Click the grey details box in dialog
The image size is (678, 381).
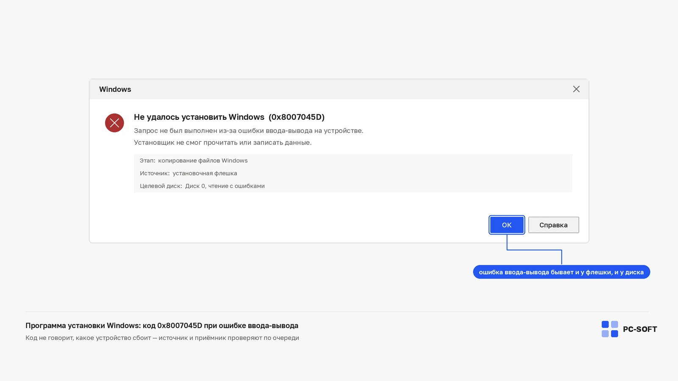click(353, 173)
